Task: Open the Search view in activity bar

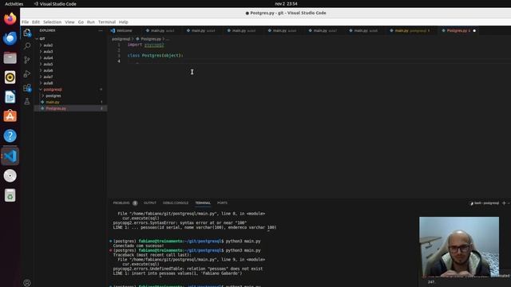Action: 27,46
